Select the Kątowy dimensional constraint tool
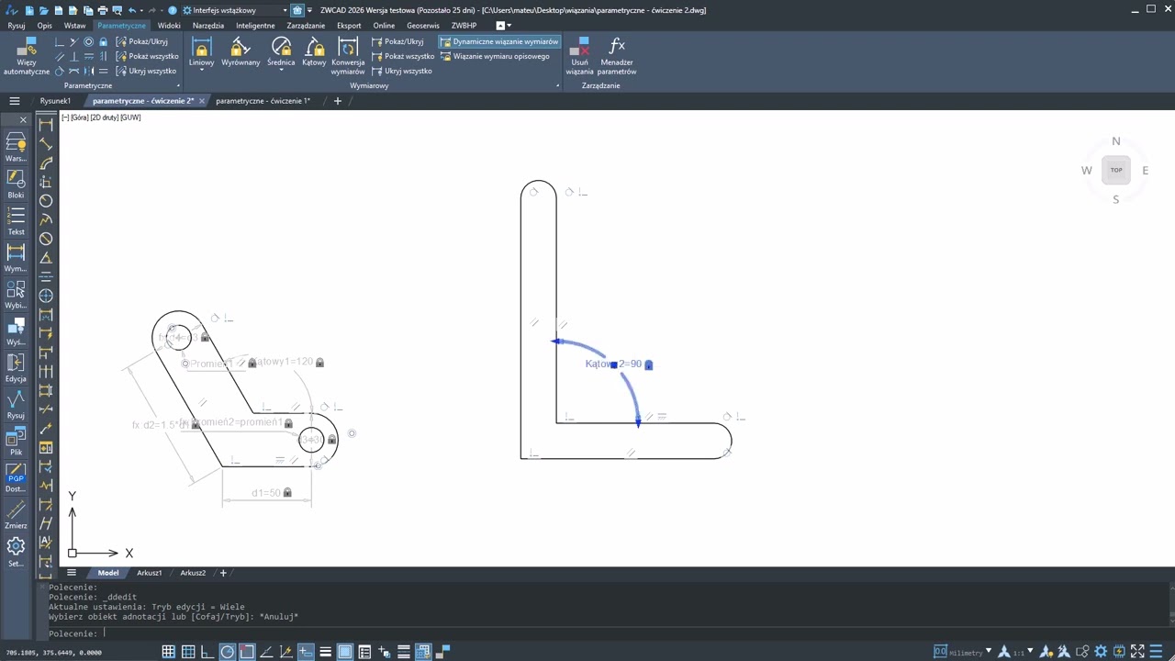 coord(314,52)
